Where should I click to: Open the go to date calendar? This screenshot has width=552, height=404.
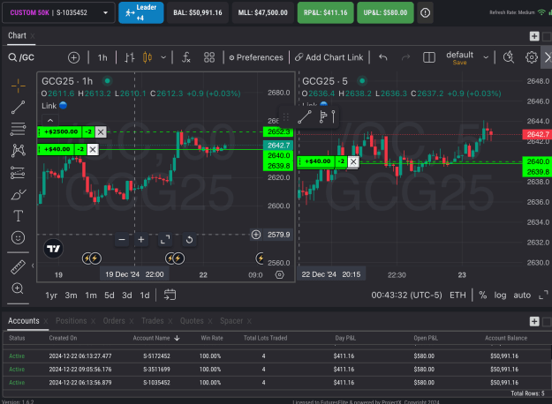(170, 295)
